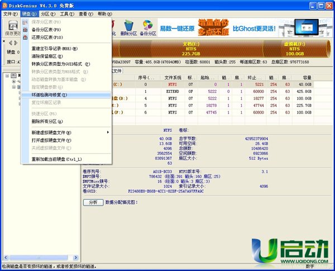The image size is (335, 271).
Task: Open the 新建虚拟硬盘文件 submenu arrow
Action: point(108,132)
